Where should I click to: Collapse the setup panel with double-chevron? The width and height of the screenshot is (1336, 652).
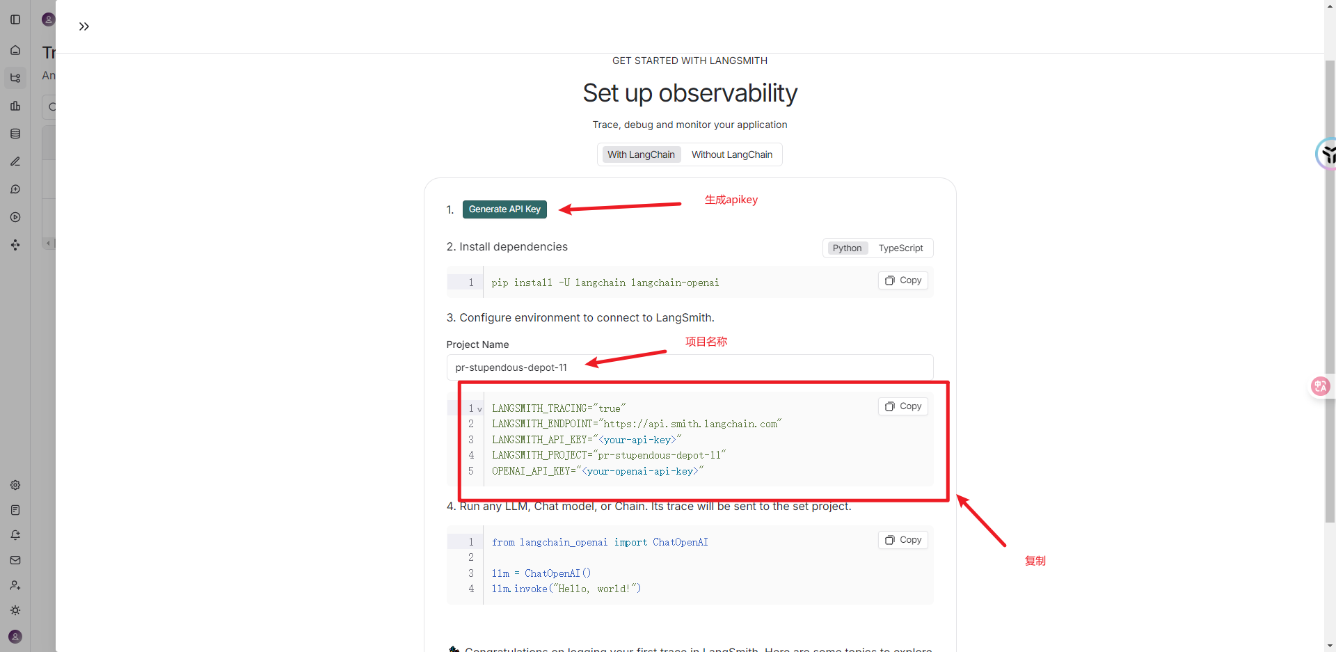[x=84, y=26]
